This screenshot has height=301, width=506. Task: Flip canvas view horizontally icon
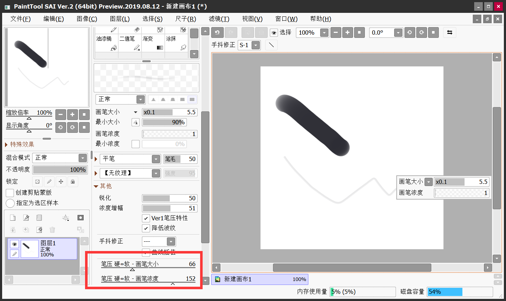click(x=450, y=32)
